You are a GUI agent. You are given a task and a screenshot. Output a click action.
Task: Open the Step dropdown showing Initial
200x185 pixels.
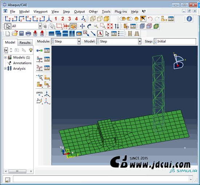(175, 41)
